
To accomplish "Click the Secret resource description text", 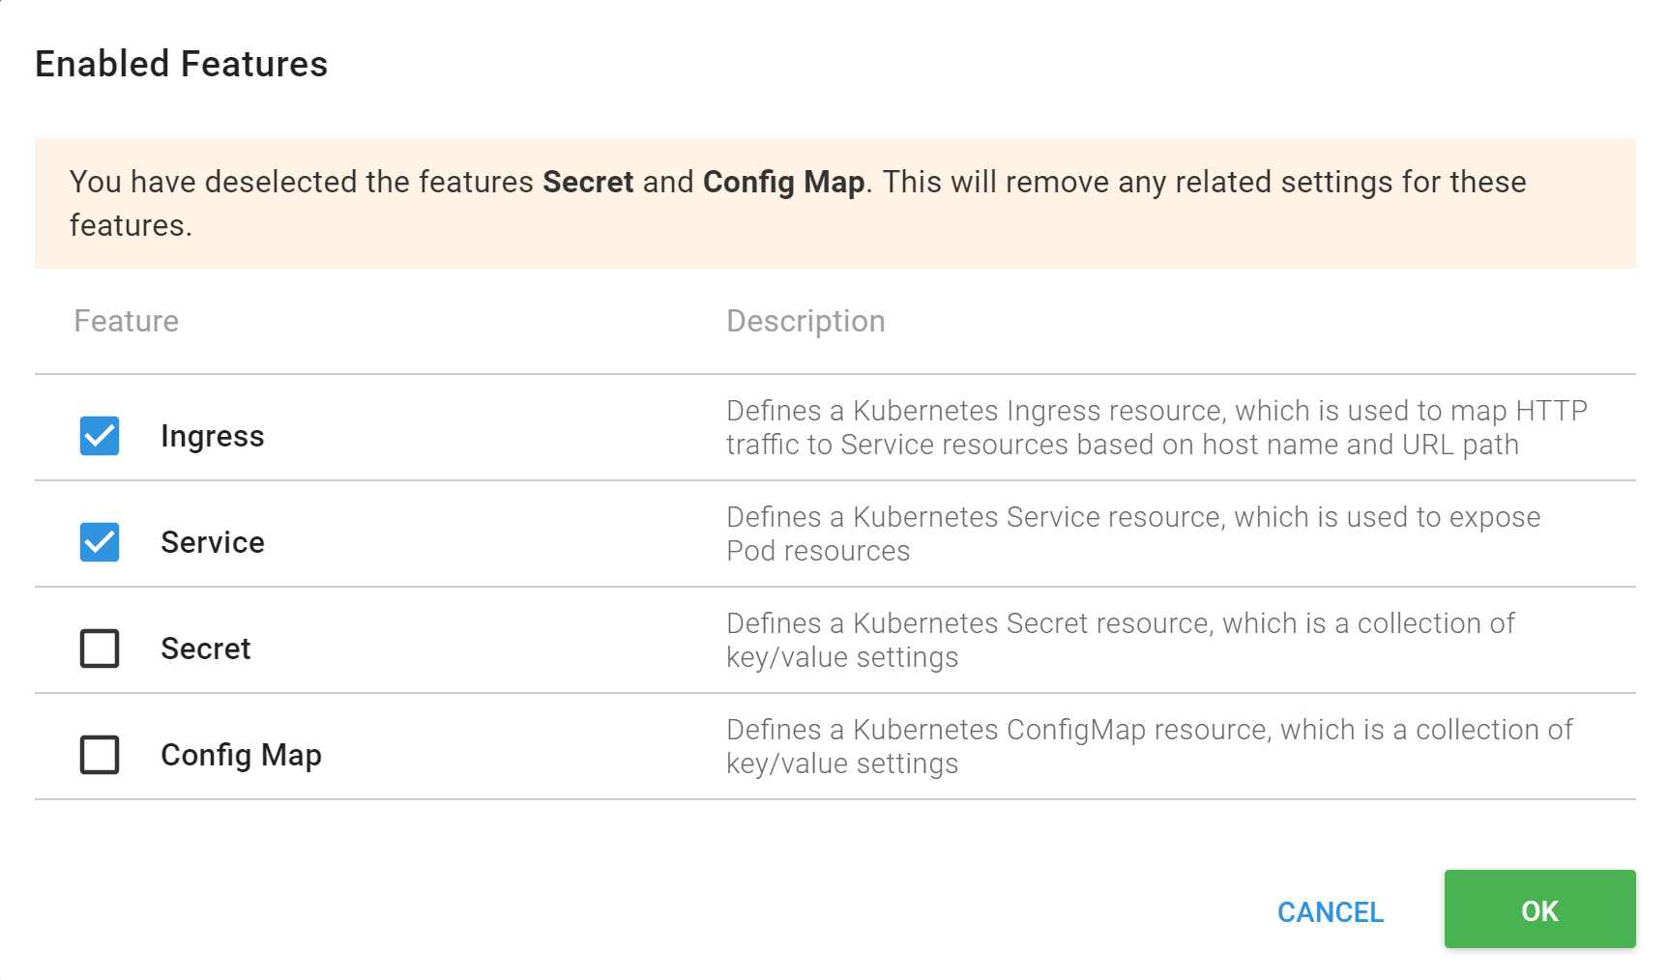I will (1120, 640).
